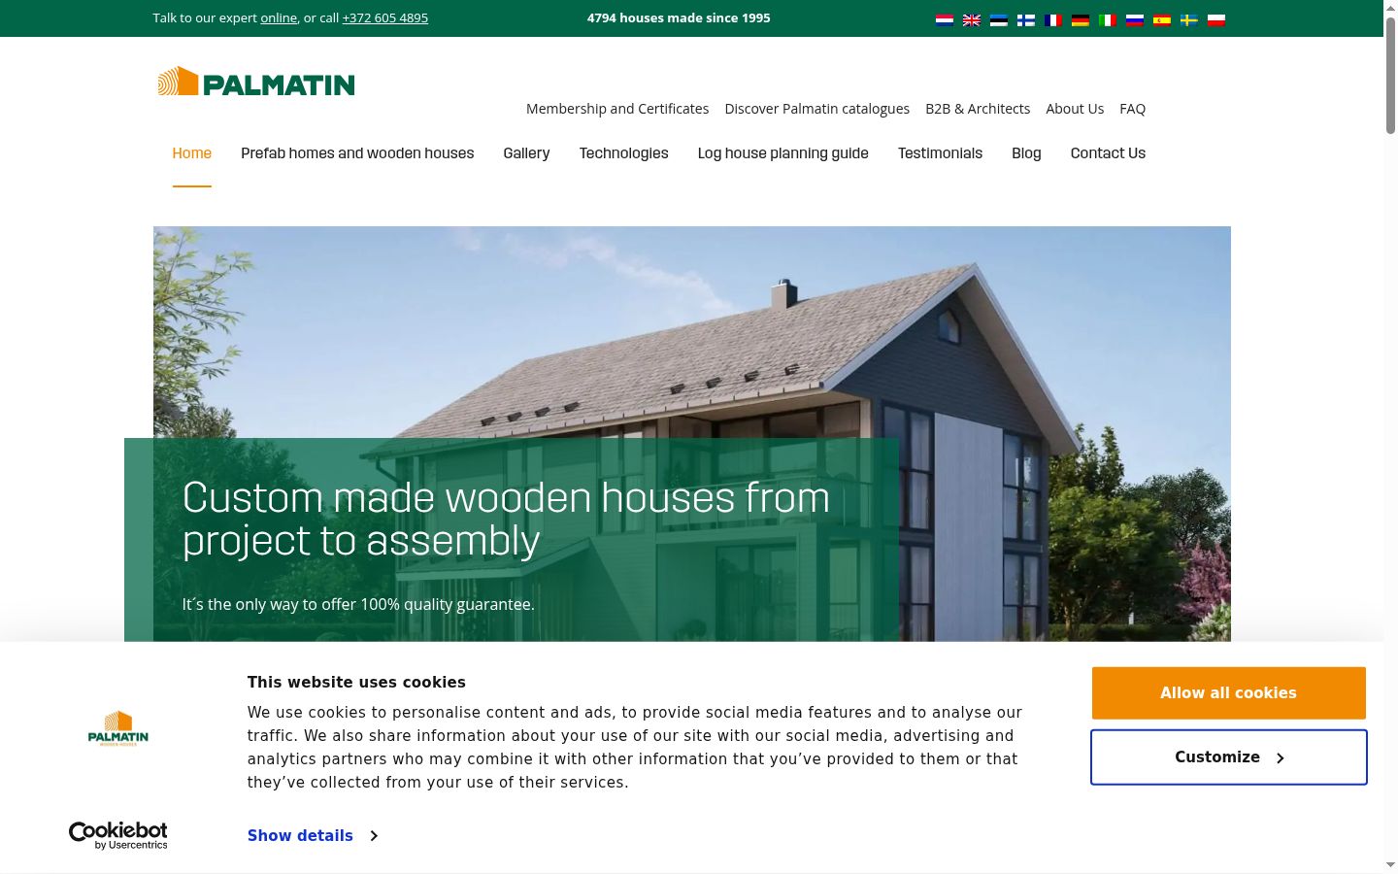The width and height of the screenshot is (1398, 874).
Task: Click 'This website uses cookies' heading
Action: point(356,682)
